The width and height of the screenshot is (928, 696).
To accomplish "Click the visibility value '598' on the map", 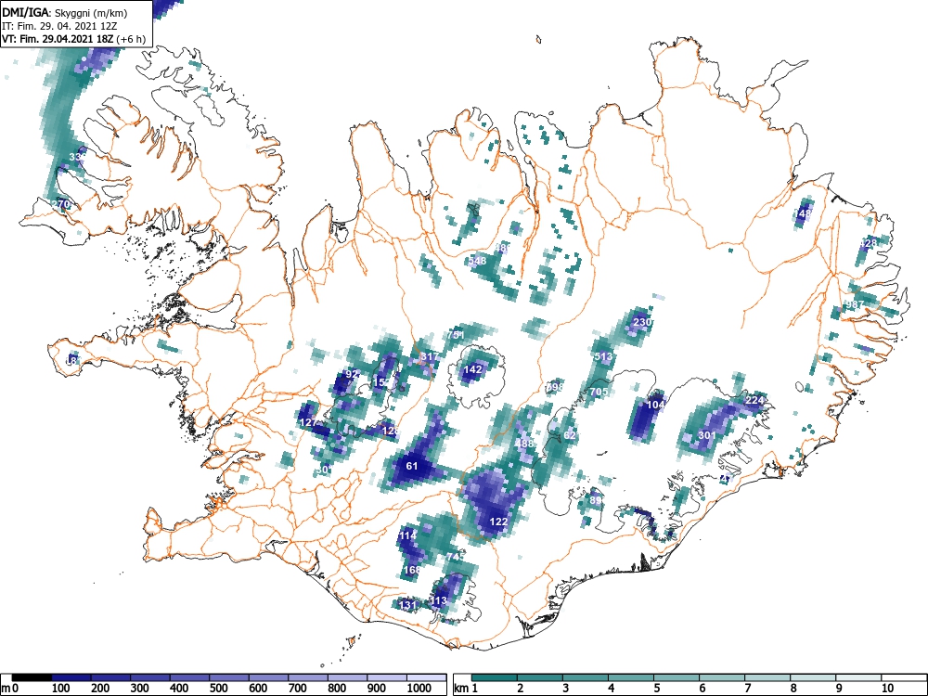I will 555,387.
